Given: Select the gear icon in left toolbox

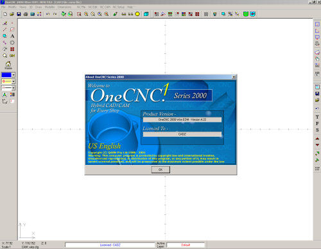Looking at the screenshot, I should point(12,42).
